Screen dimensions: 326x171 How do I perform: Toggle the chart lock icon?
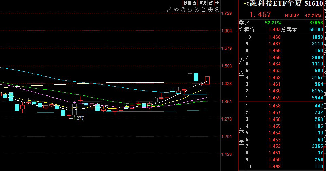(203, 9)
